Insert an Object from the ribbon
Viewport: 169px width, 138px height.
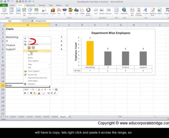159,11
